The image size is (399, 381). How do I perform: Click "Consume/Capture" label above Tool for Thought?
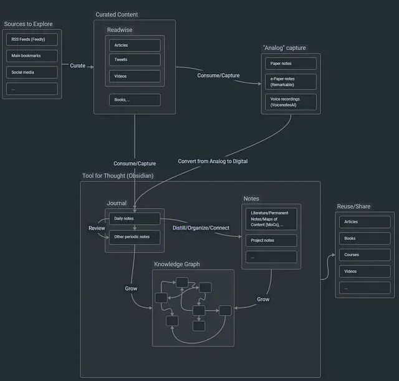(x=135, y=163)
